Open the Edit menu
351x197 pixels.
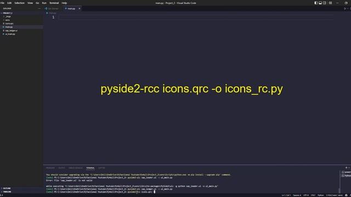point(9,3)
